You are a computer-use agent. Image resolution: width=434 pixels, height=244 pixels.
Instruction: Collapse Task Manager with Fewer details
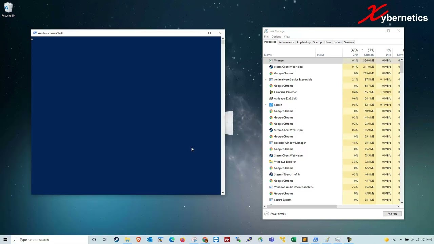click(x=275, y=214)
